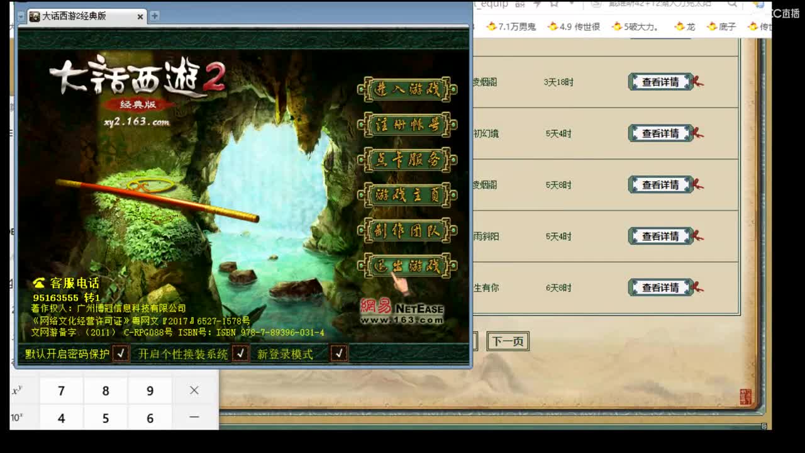
Task: Open the 底子 bookmark
Action: click(721, 26)
